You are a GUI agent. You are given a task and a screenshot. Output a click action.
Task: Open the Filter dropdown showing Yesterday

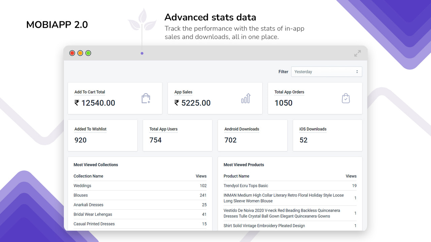tap(326, 72)
